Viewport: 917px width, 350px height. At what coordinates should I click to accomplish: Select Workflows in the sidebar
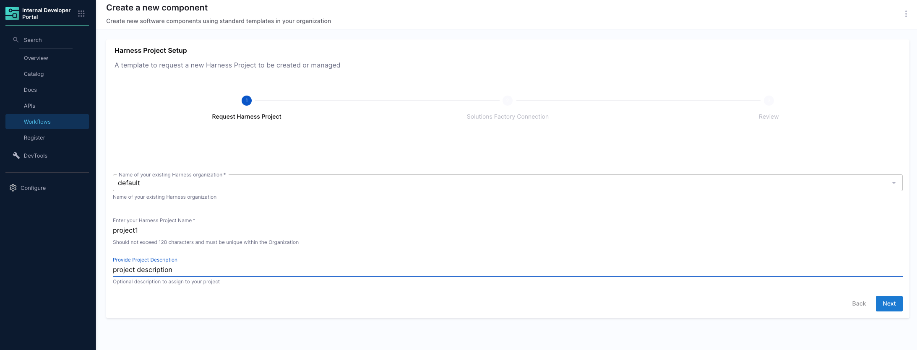click(x=37, y=122)
